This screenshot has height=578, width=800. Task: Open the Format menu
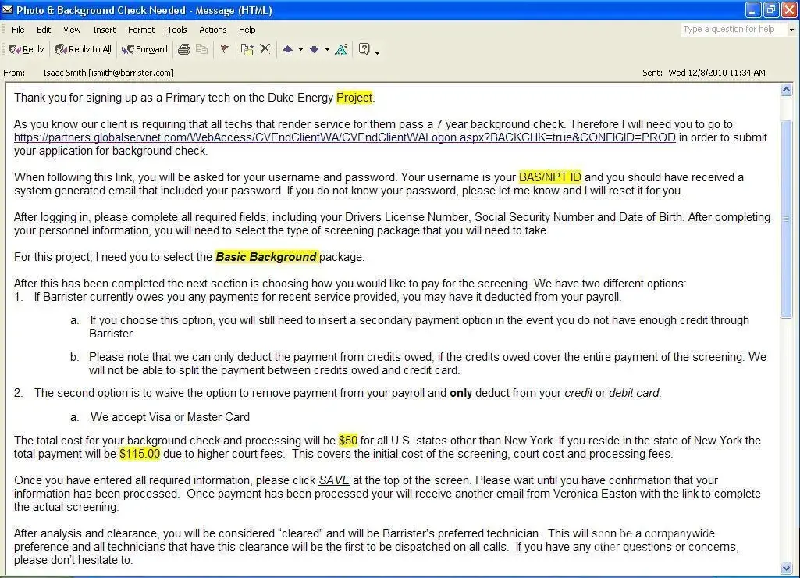click(141, 30)
